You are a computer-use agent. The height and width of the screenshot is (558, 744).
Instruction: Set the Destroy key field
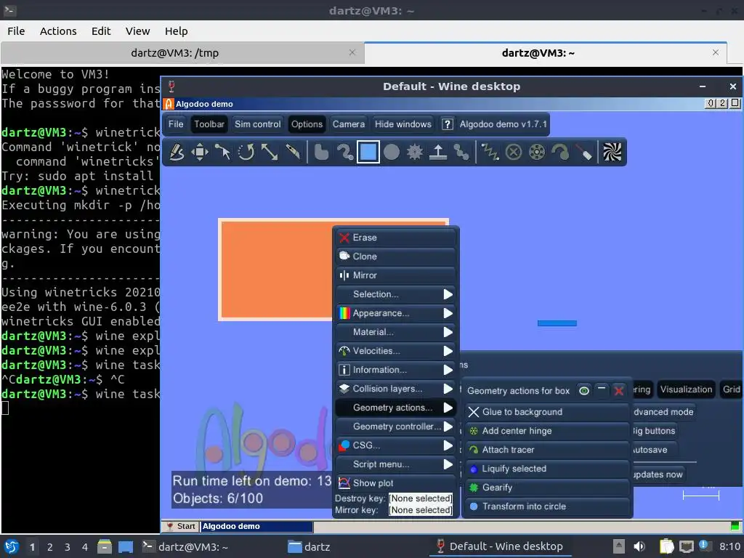coord(421,498)
